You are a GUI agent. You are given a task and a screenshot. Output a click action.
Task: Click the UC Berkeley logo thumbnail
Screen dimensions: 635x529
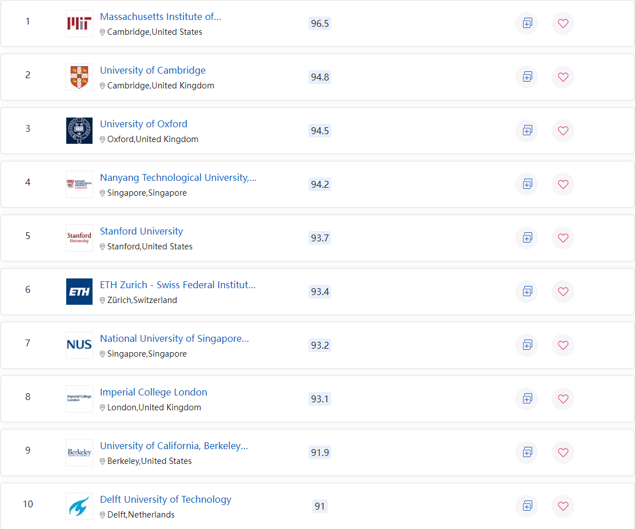coord(79,453)
